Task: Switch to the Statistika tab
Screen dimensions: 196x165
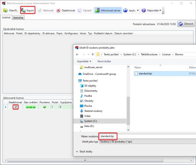Action: [x=18, y=18]
